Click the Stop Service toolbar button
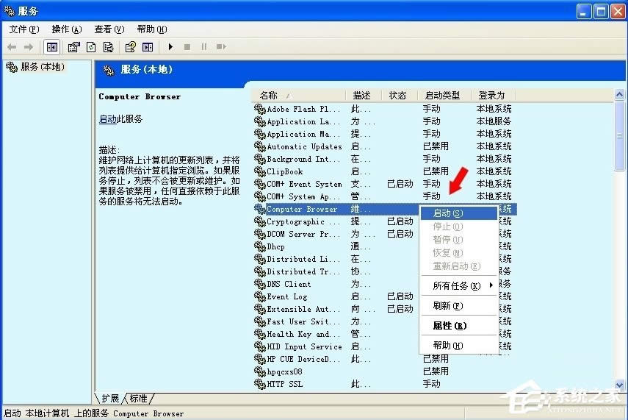Screen dimensions: 628x420 coord(187,47)
